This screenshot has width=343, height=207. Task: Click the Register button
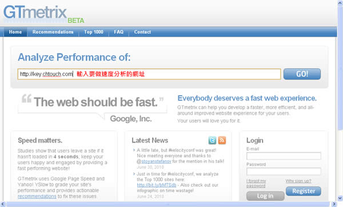point(304,191)
